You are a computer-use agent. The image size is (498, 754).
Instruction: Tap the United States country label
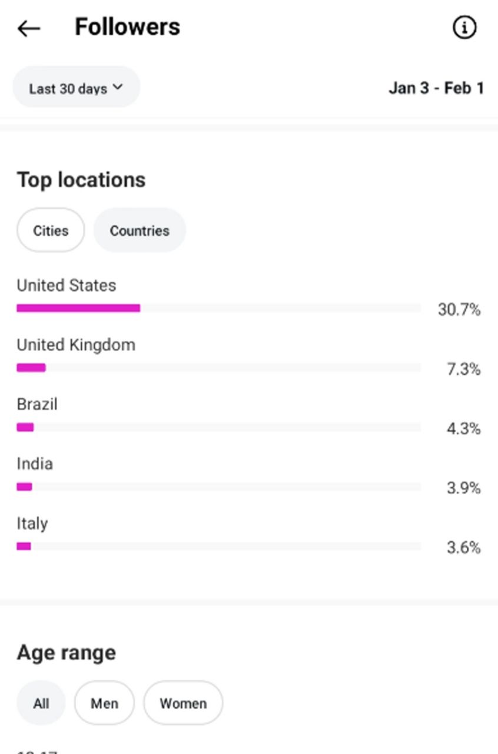[x=67, y=286]
